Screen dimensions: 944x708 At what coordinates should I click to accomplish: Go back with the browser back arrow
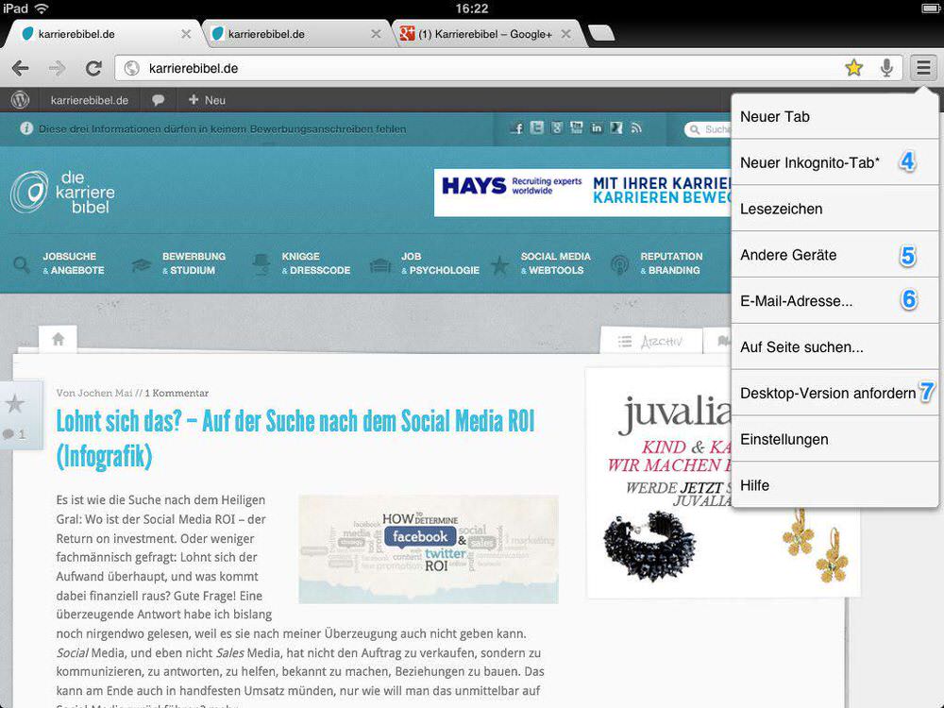(x=21, y=68)
